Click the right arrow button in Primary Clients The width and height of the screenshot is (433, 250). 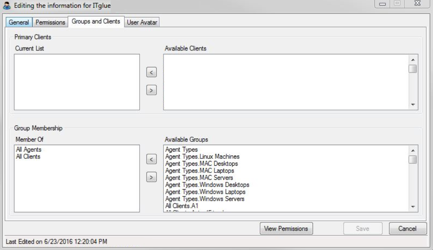coord(152,90)
